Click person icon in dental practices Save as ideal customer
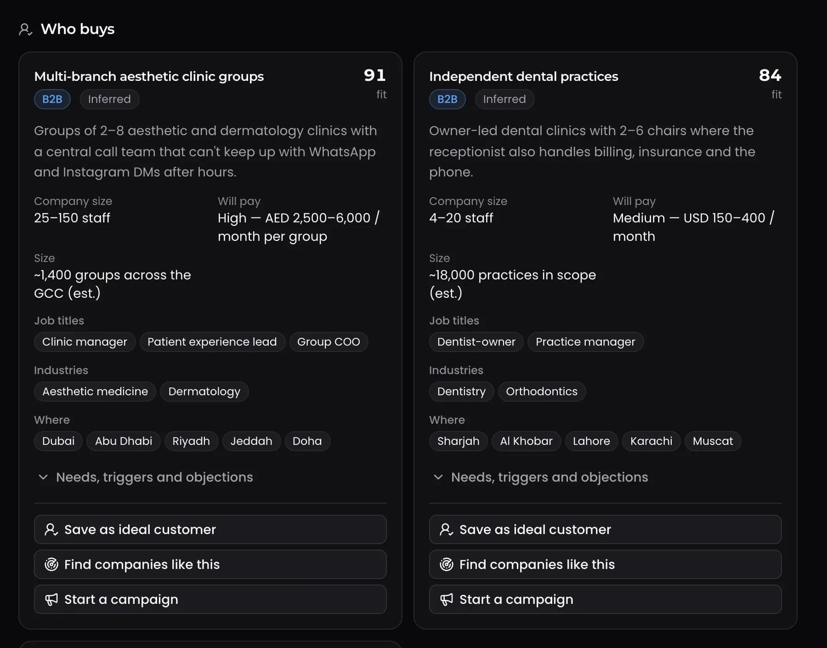This screenshot has width=827, height=648. click(x=446, y=529)
